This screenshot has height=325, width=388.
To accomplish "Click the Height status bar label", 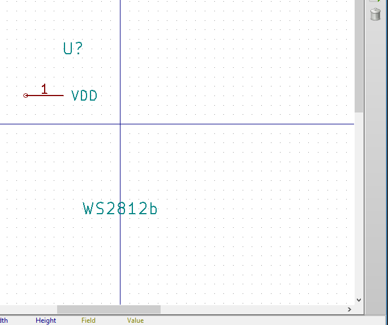I will (46, 320).
